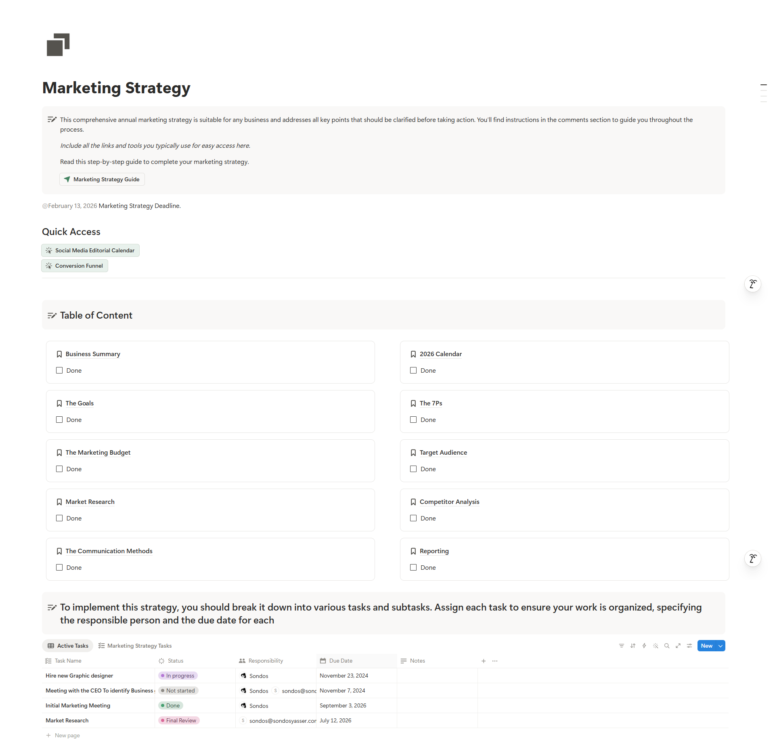Click the Competitor Analysis bookmark icon
The width and height of the screenshot is (775, 745).
[x=413, y=502]
